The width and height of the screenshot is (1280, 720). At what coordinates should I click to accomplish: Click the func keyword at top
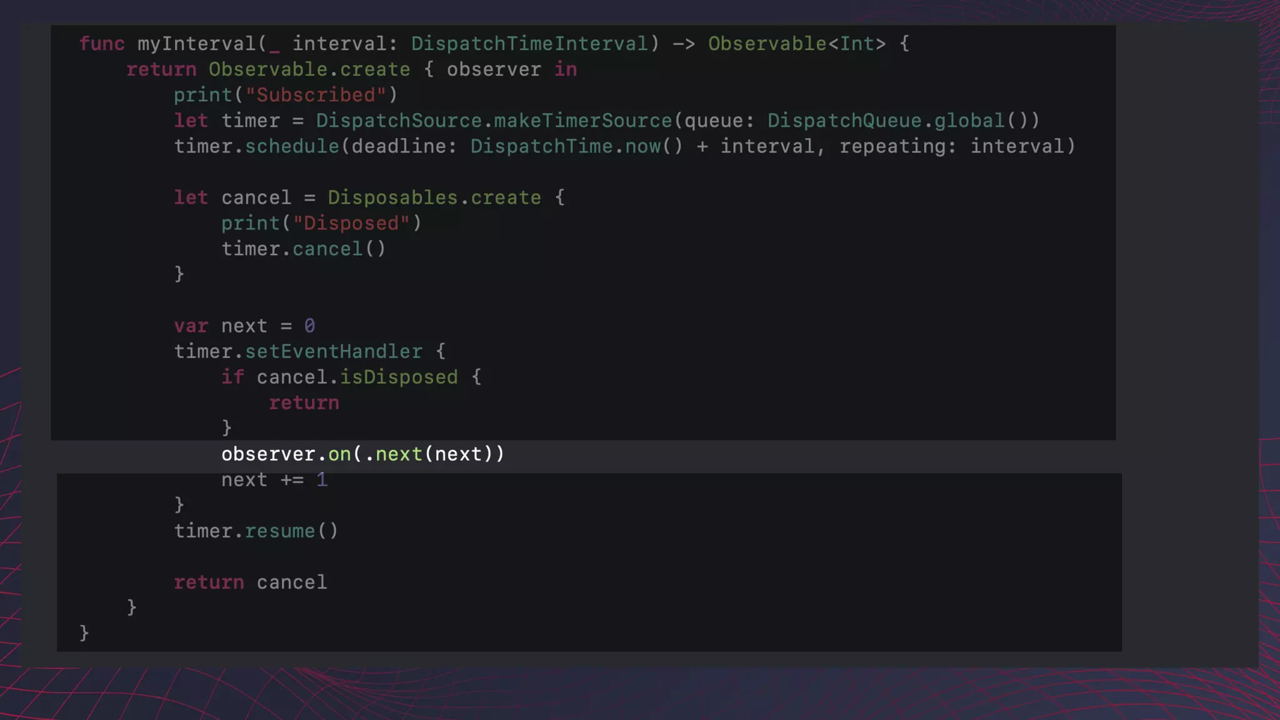[102, 44]
